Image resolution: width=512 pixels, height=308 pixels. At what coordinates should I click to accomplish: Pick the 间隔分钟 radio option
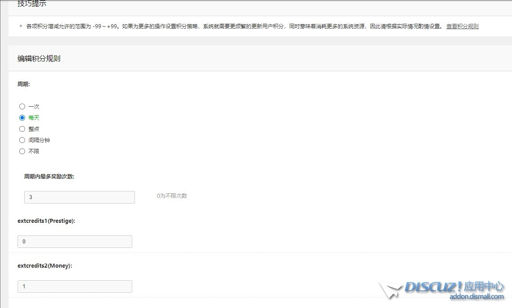click(22, 140)
